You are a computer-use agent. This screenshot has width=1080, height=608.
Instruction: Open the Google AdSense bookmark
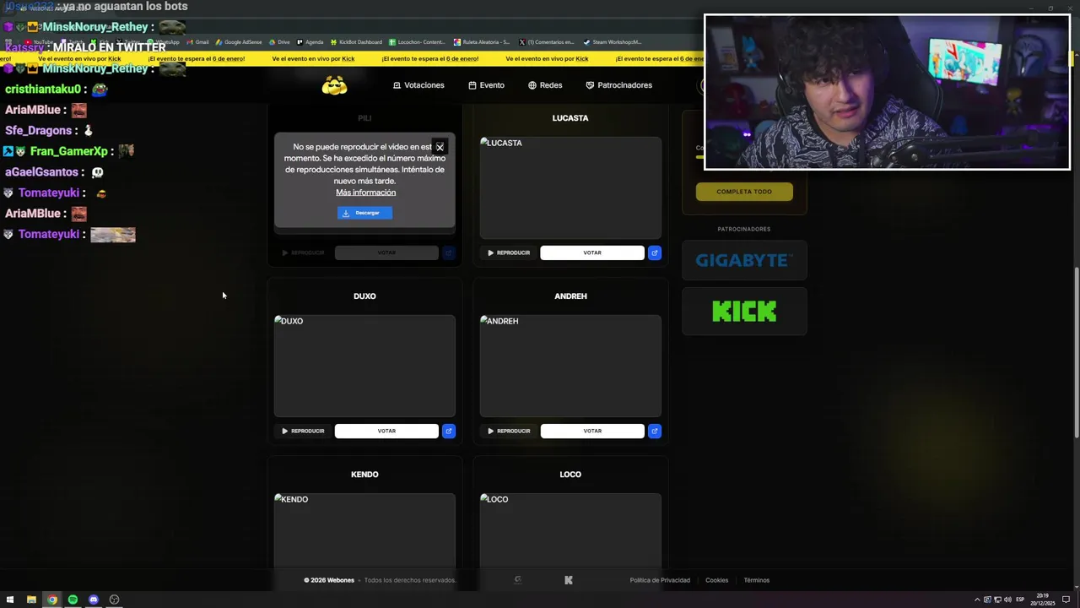pyautogui.click(x=239, y=42)
